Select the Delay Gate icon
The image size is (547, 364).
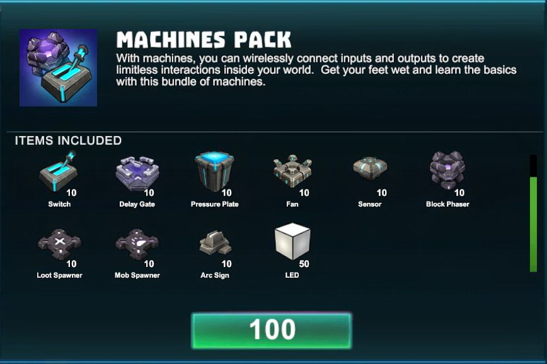point(137,173)
